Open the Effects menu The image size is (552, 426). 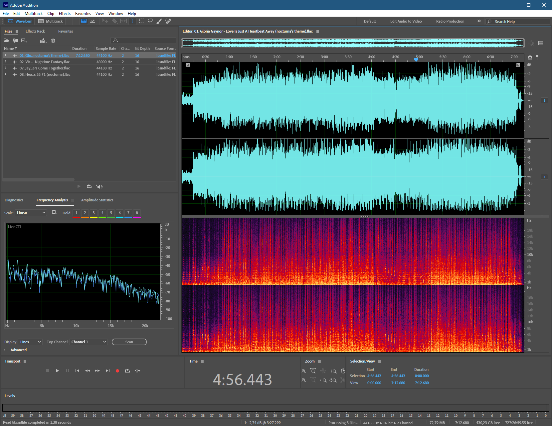pyautogui.click(x=65, y=14)
